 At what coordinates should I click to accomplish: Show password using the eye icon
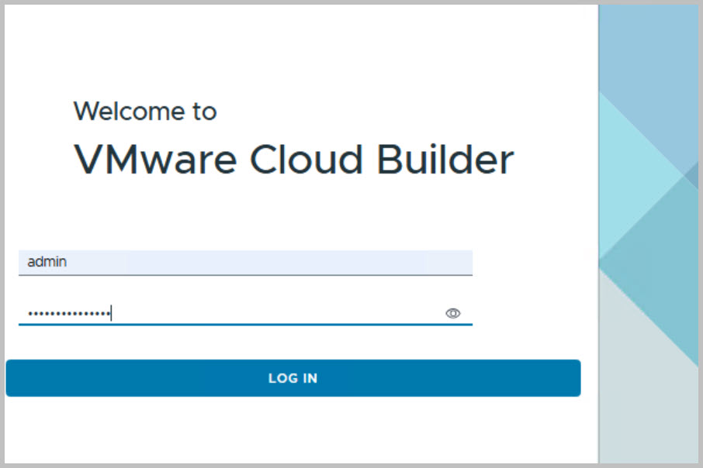[453, 314]
